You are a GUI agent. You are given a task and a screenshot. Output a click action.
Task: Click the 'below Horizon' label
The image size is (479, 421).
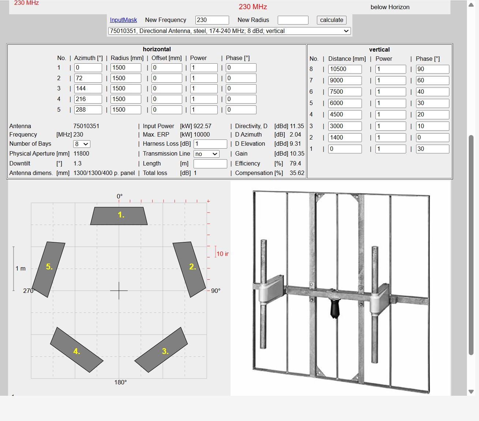[x=390, y=7]
